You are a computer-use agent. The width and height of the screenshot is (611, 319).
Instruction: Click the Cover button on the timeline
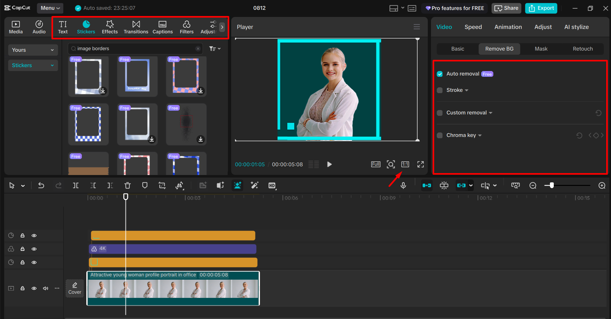coord(74,288)
